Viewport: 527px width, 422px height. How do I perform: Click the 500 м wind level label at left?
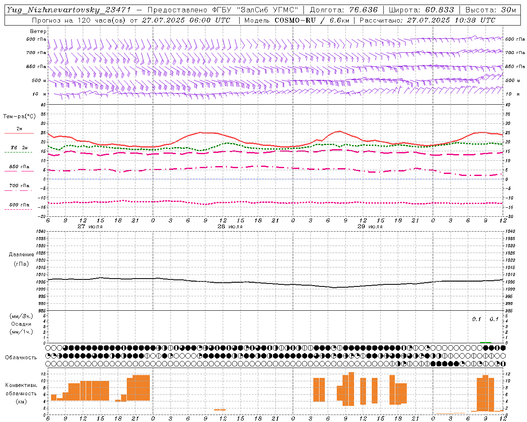[x=39, y=80]
